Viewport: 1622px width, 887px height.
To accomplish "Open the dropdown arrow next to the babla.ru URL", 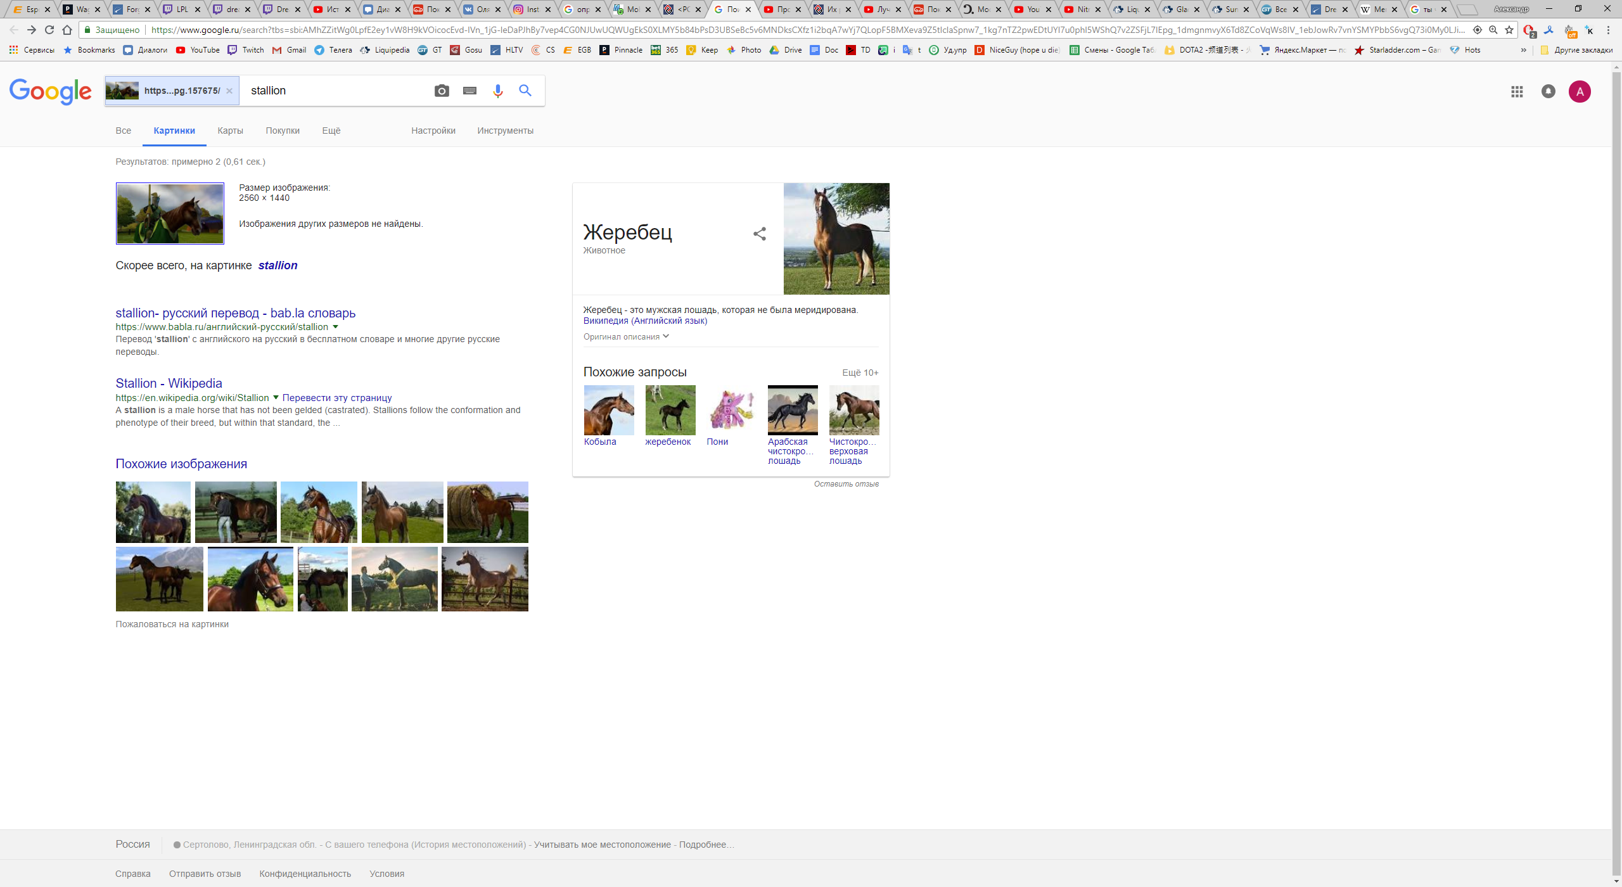I will 335,327.
